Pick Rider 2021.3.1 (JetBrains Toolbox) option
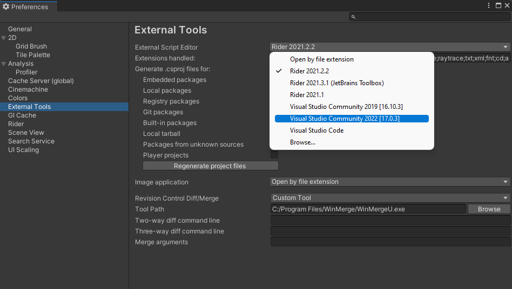Viewport: 512px width, 289px height. (336, 83)
